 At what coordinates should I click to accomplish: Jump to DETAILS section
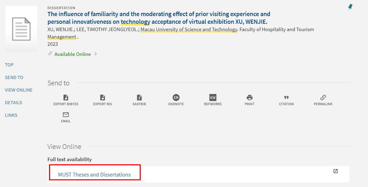pos(13,102)
